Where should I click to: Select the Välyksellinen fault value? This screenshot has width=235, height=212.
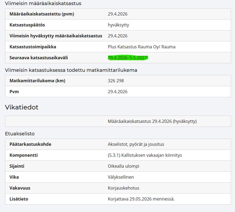121,177
